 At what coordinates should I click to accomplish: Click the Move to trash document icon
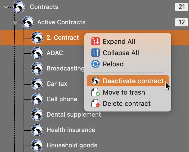96,92
